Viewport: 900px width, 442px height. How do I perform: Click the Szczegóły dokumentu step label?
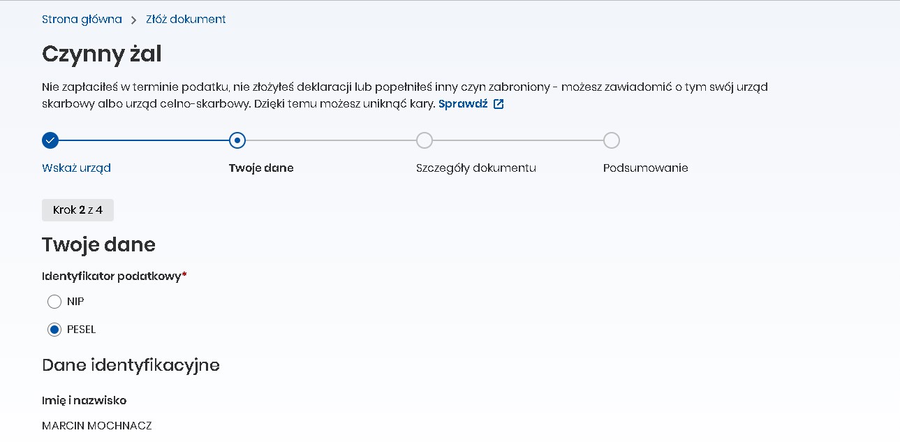point(476,168)
